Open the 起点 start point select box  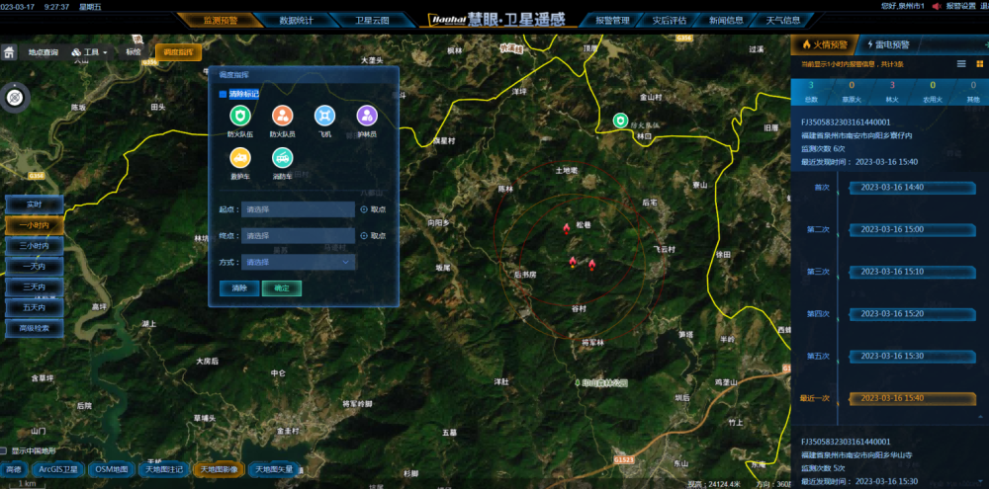(x=300, y=209)
